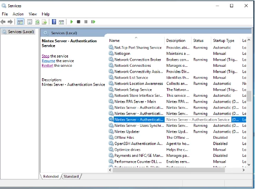256x189 pixels.
Task: Switch to the Standard tab
Action: coord(71,176)
